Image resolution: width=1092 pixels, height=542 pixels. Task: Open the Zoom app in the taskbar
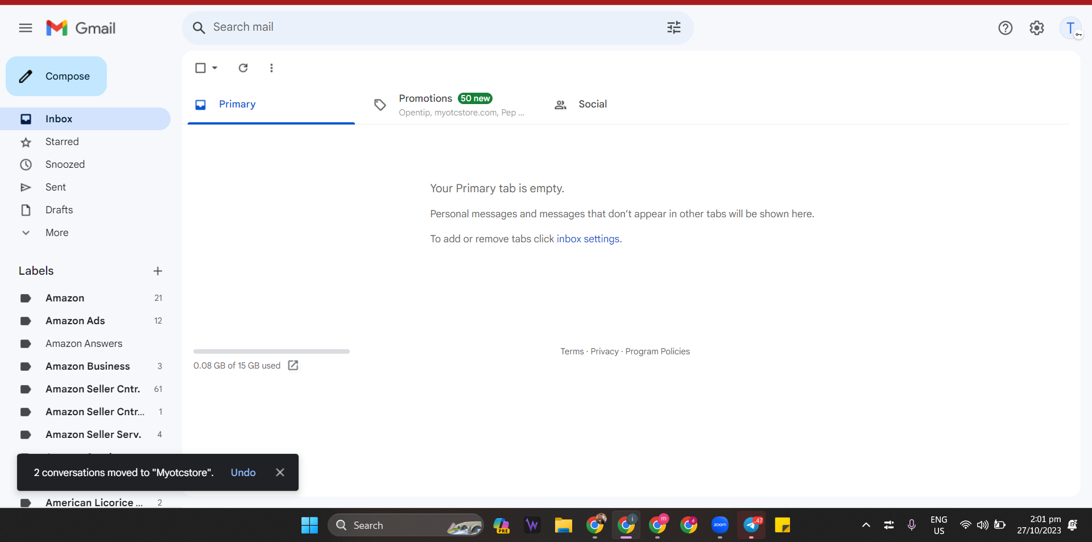point(720,525)
